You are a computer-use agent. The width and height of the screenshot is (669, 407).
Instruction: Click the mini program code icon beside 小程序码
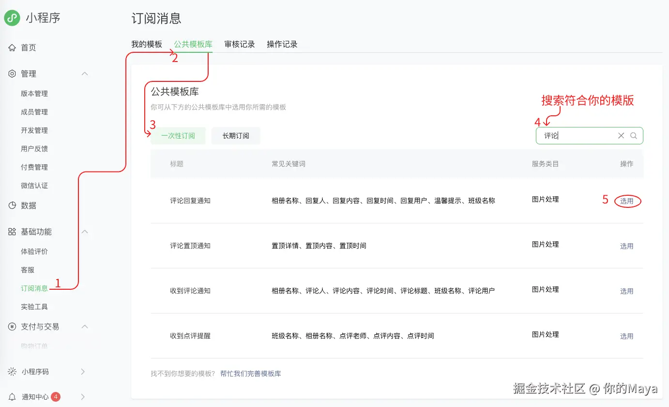[x=12, y=372]
